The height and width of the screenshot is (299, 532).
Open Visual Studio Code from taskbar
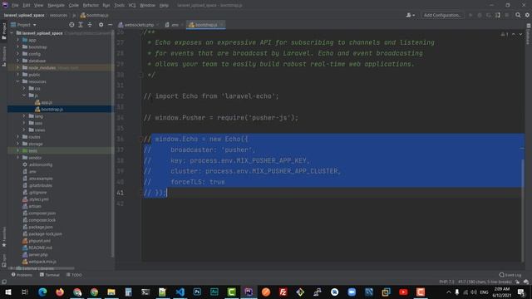pyautogui.click(x=180, y=292)
